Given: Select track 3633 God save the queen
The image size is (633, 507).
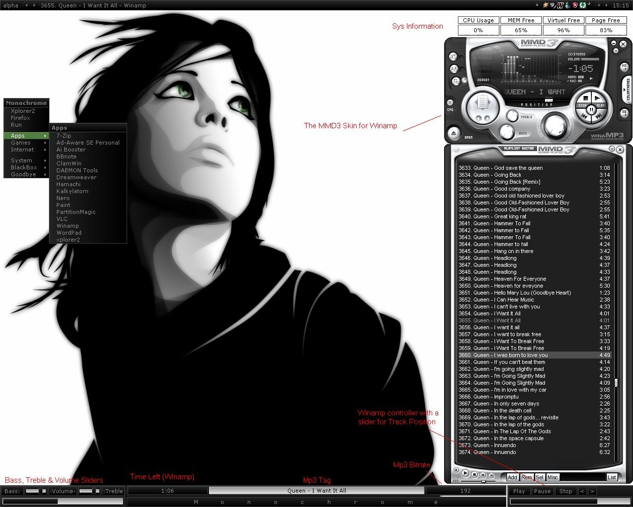Looking at the screenshot, I should 534,168.
